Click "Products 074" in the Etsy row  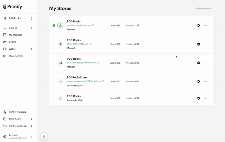pos(133,82)
